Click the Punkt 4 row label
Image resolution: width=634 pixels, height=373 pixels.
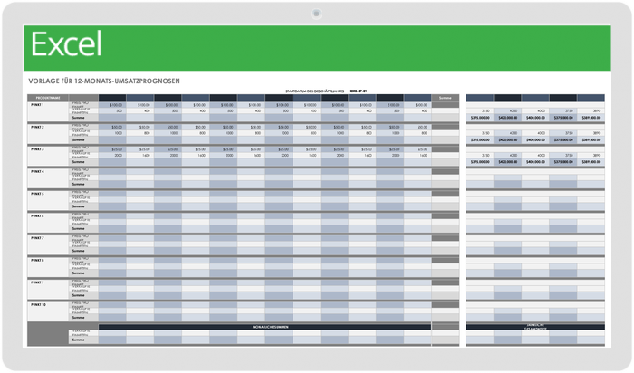38,171
